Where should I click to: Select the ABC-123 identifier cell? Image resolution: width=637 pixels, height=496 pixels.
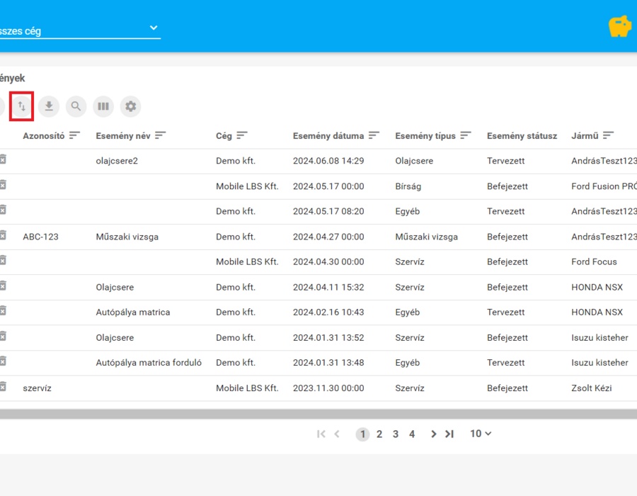point(40,237)
